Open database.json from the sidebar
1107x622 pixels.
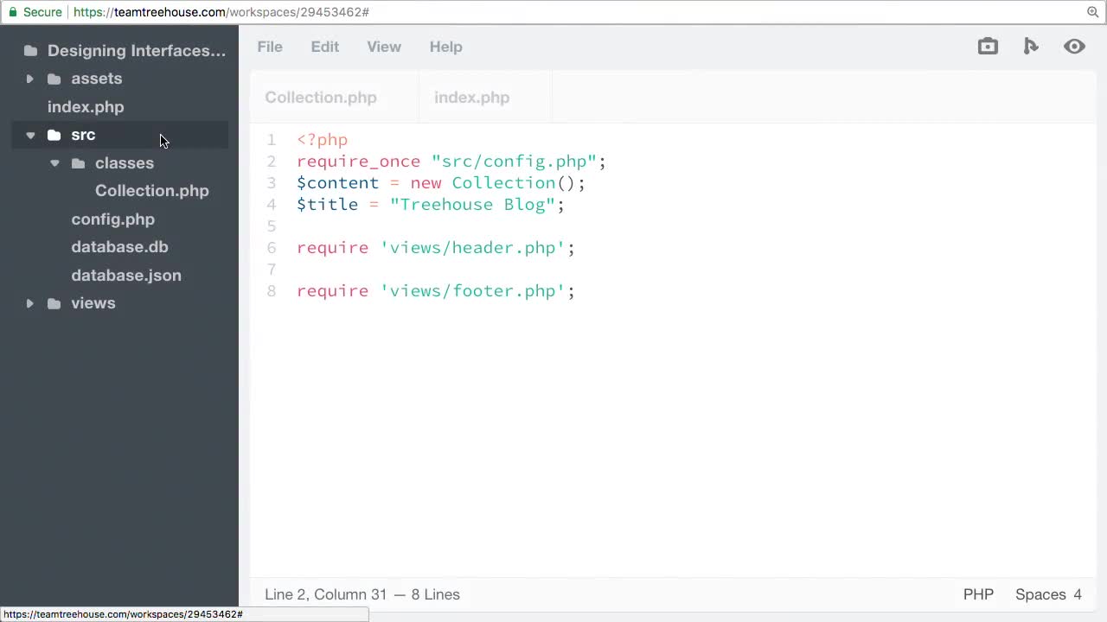pos(126,275)
